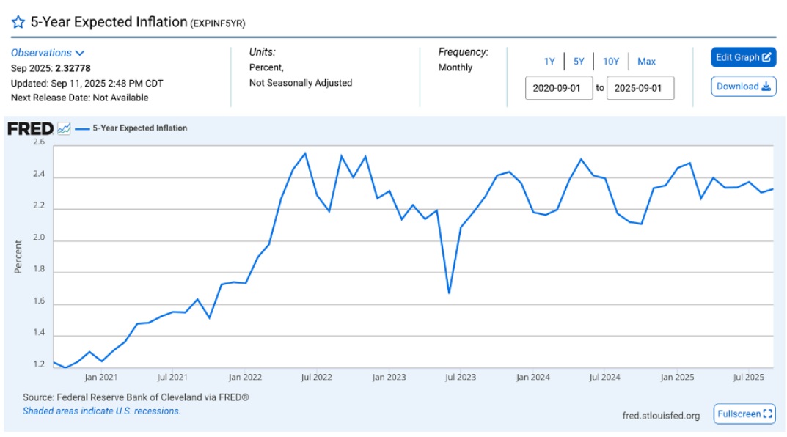Screen dimensions: 787x437
Task: Open the fred.stlouisfed.org link
Action: (660, 416)
